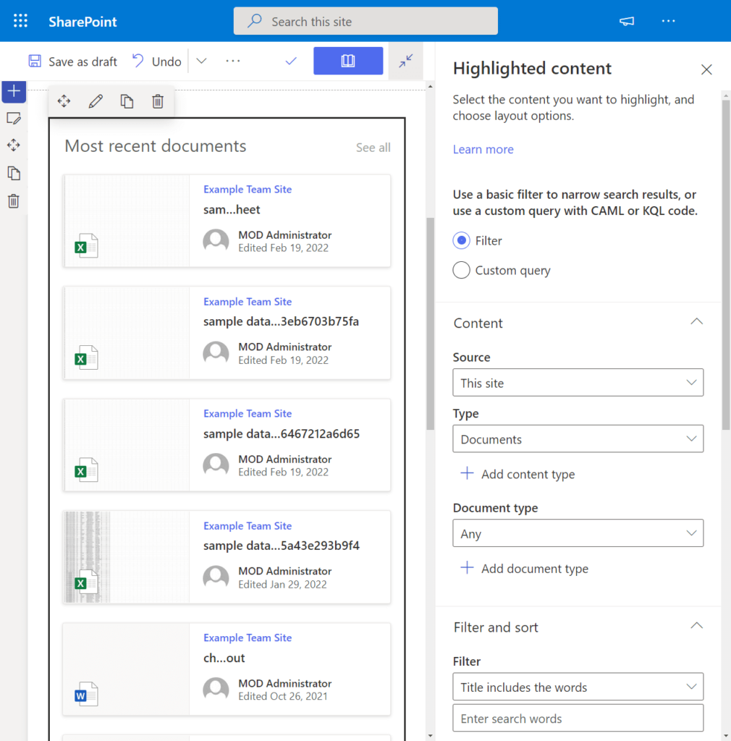The width and height of the screenshot is (731, 741).
Task: Undo the last change
Action: (156, 62)
